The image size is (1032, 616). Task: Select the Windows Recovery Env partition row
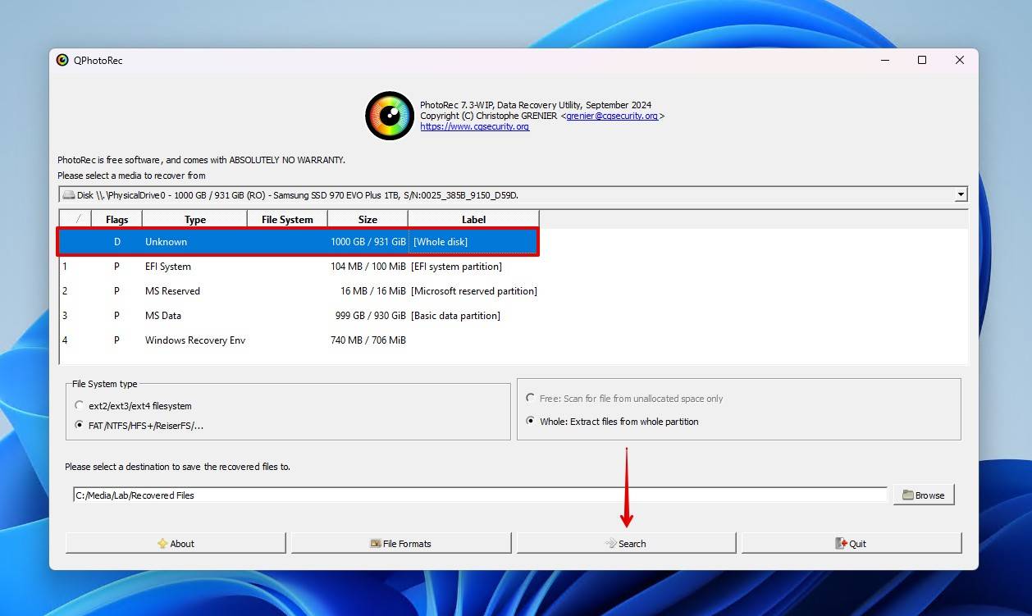[299, 340]
